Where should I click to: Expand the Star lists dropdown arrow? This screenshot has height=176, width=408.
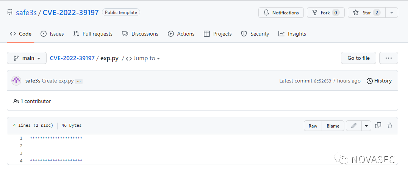click(x=392, y=12)
